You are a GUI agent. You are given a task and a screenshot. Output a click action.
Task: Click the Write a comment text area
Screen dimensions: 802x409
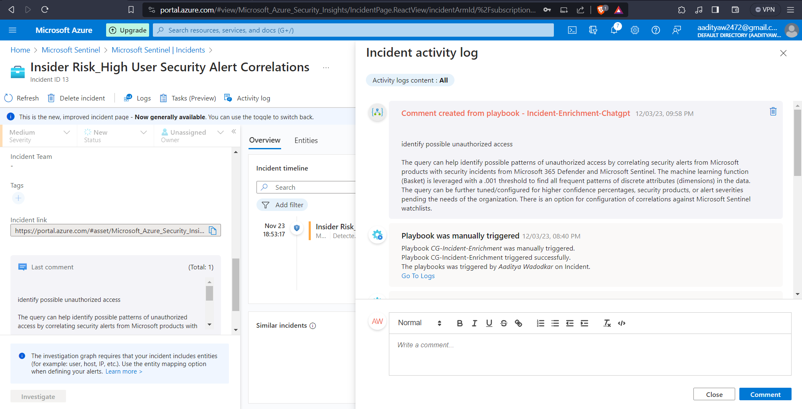coord(590,354)
